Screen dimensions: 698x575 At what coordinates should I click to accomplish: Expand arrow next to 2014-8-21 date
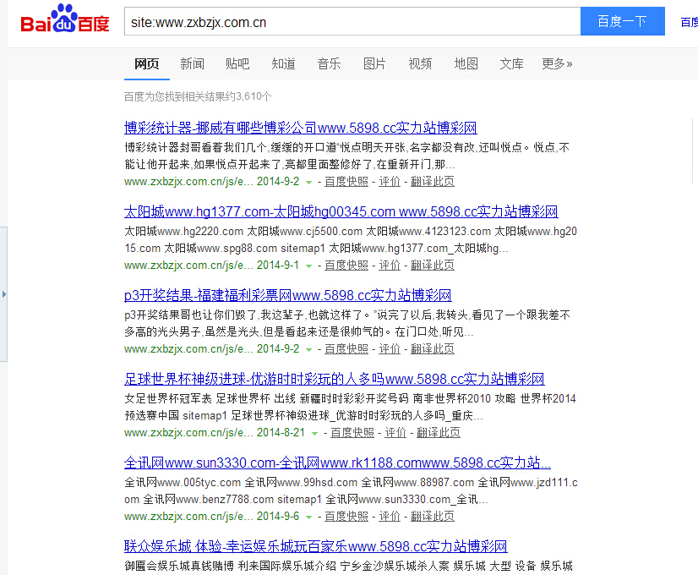(314, 434)
